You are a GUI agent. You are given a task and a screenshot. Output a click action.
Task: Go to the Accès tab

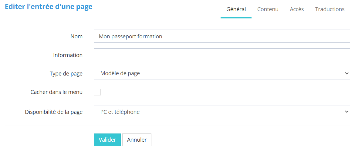(297, 9)
